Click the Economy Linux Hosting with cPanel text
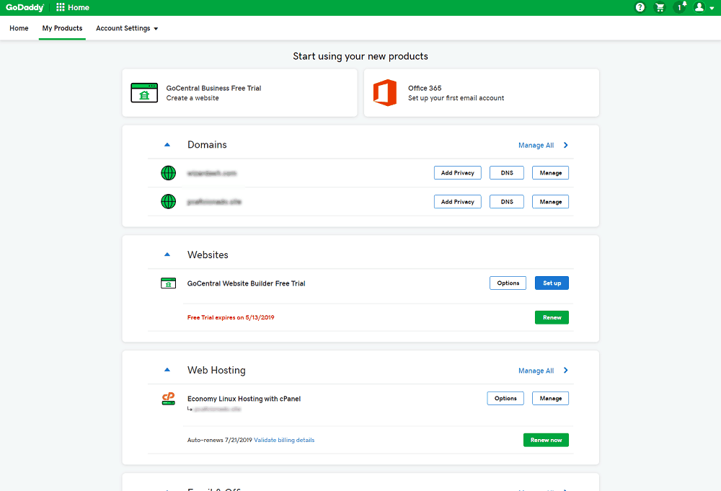The image size is (721, 491). click(x=244, y=399)
